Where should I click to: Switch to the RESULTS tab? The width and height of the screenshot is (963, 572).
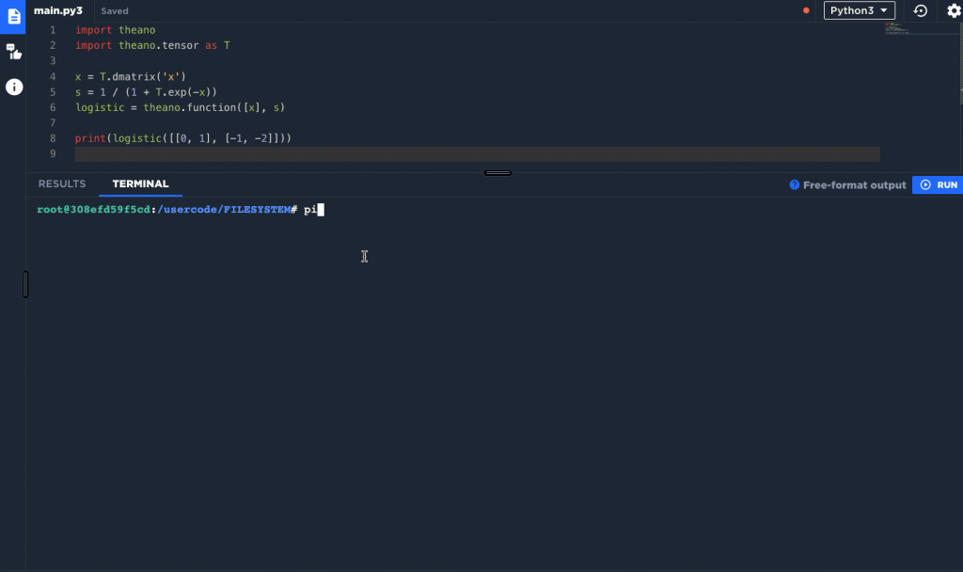tap(62, 183)
